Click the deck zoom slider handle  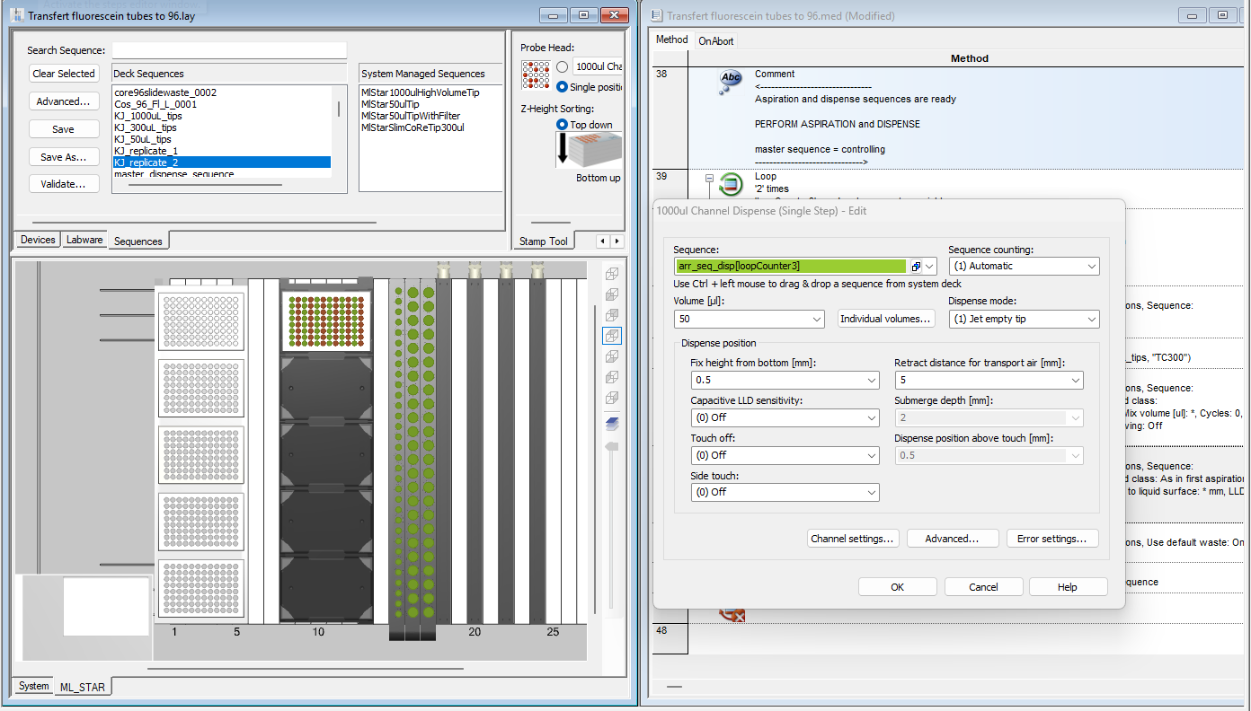(x=613, y=446)
